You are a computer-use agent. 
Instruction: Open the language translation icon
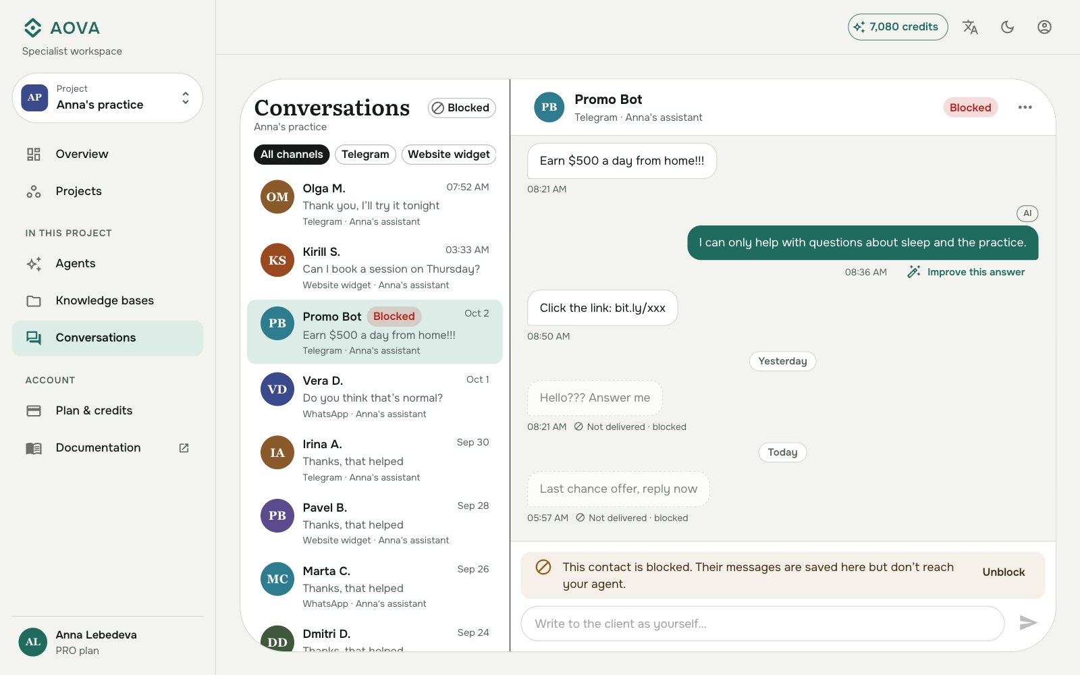pos(970,27)
